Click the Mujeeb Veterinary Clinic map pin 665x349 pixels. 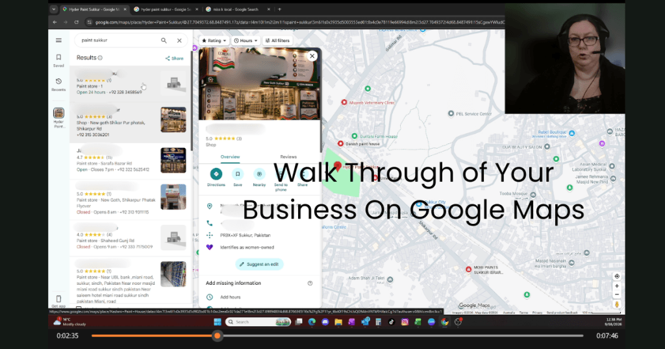pyautogui.click(x=344, y=102)
